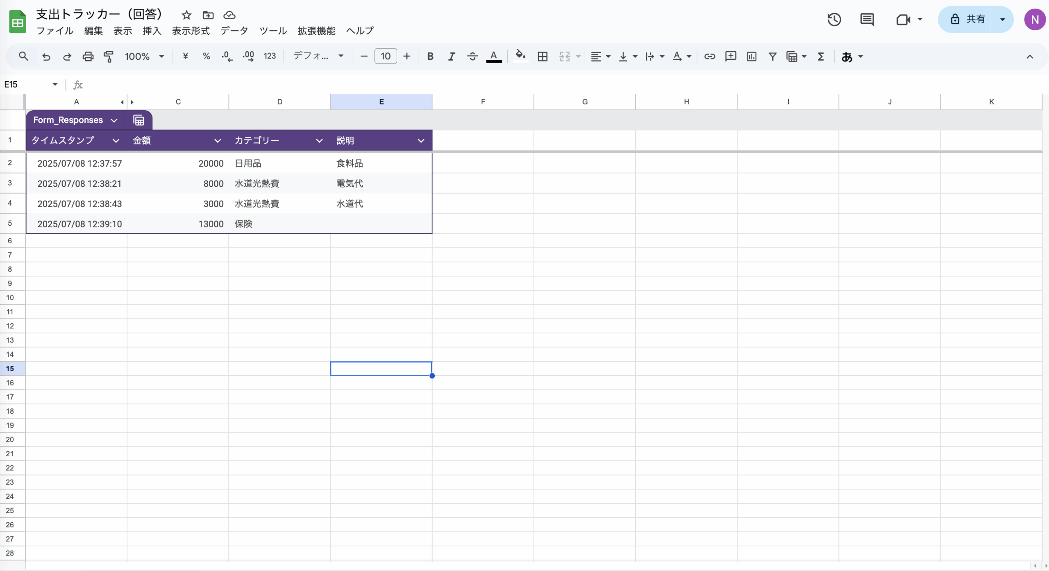Click the print icon
Image resolution: width=1049 pixels, height=571 pixels.
tap(88, 57)
